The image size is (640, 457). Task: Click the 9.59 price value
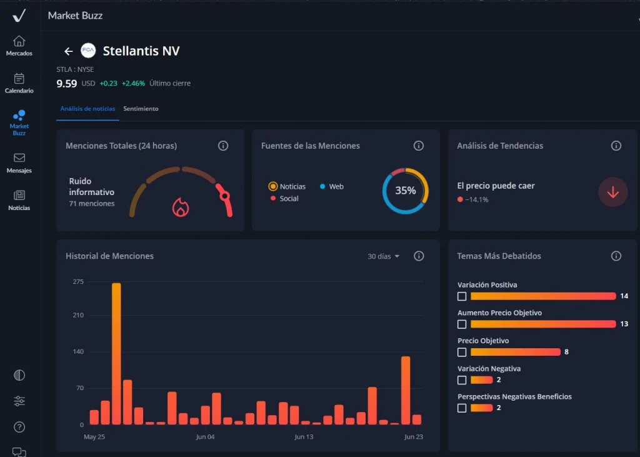coord(66,84)
